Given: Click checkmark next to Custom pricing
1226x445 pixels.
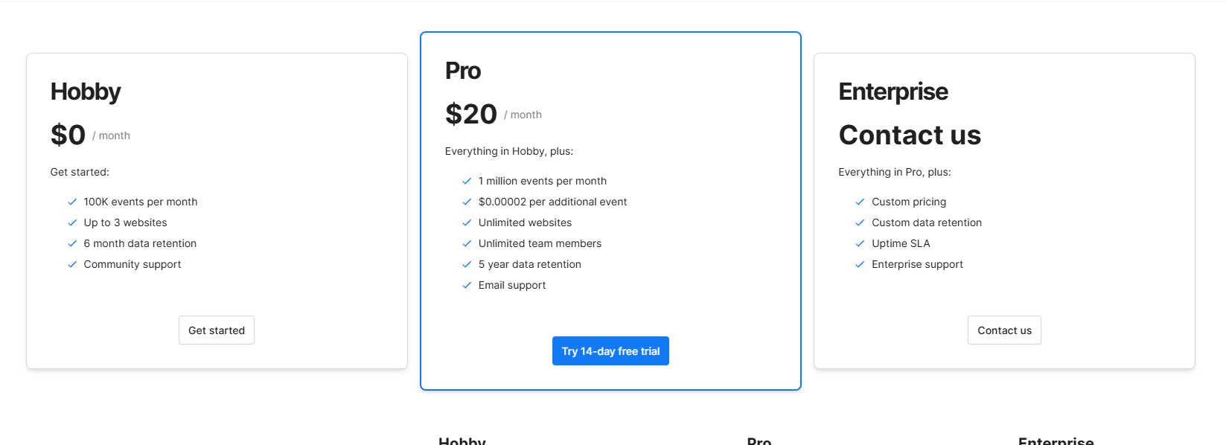Looking at the screenshot, I should pyautogui.click(x=860, y=202).
